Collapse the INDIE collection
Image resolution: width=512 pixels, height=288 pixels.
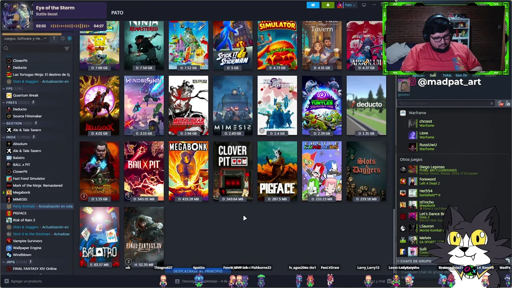tap(4, 137)
